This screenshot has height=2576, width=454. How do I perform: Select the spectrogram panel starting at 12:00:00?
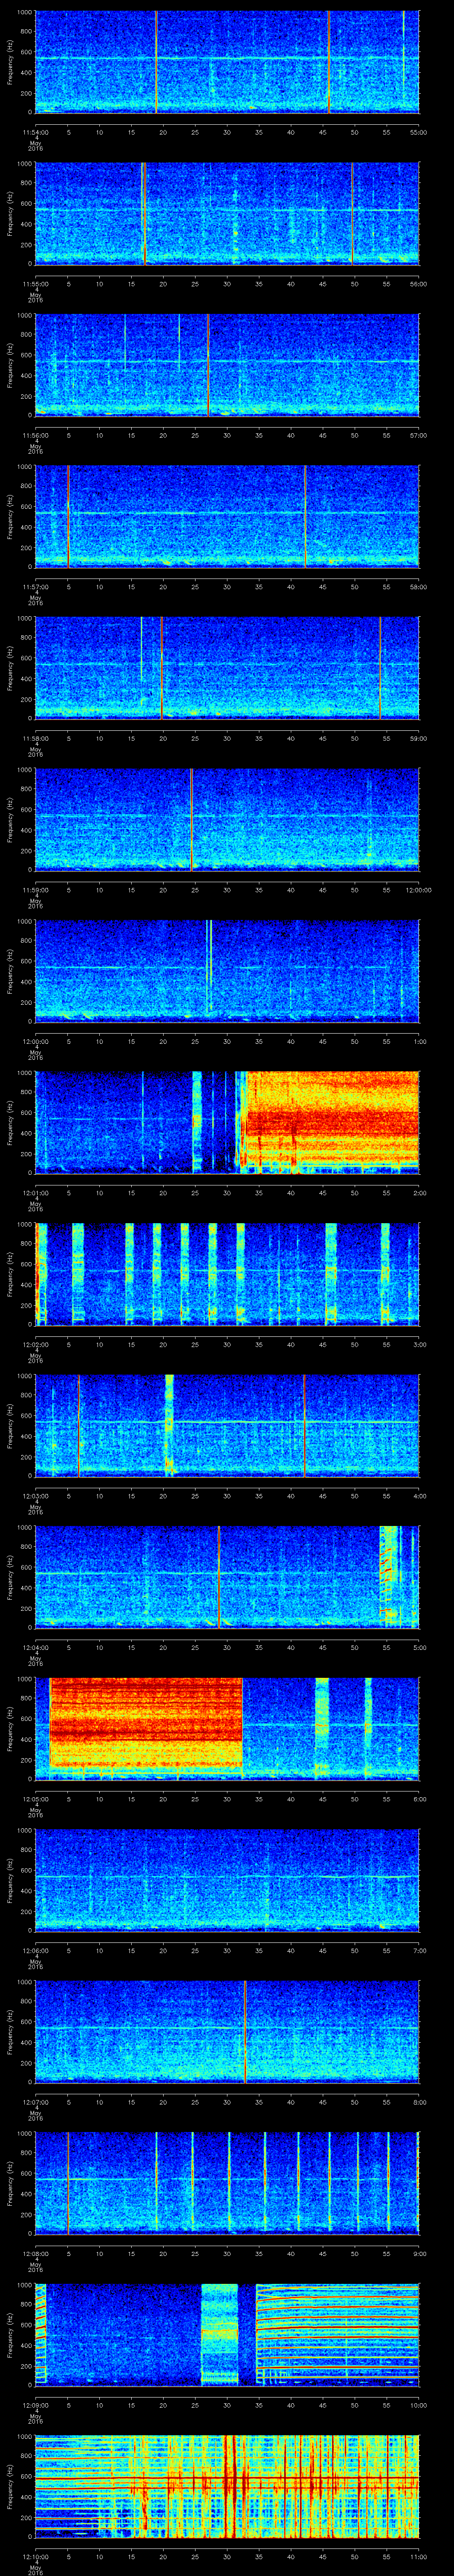tap(227, 971)
